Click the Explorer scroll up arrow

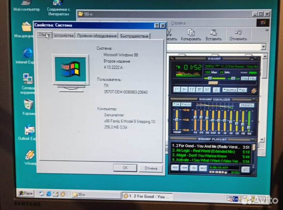click(265, 56)
